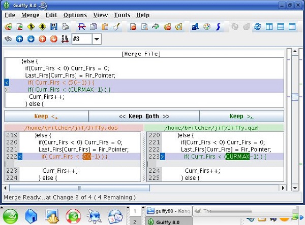The height and width of the screenshot is (225, 305).
Task: Click the magnifier find icon
Action: point(144,27)
